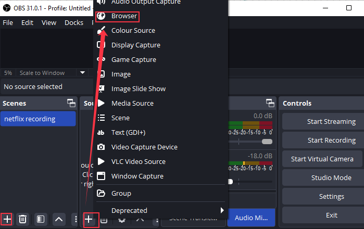Remove selected scene with trash icon
Screen dimensions: 364x229
point(22,219)
